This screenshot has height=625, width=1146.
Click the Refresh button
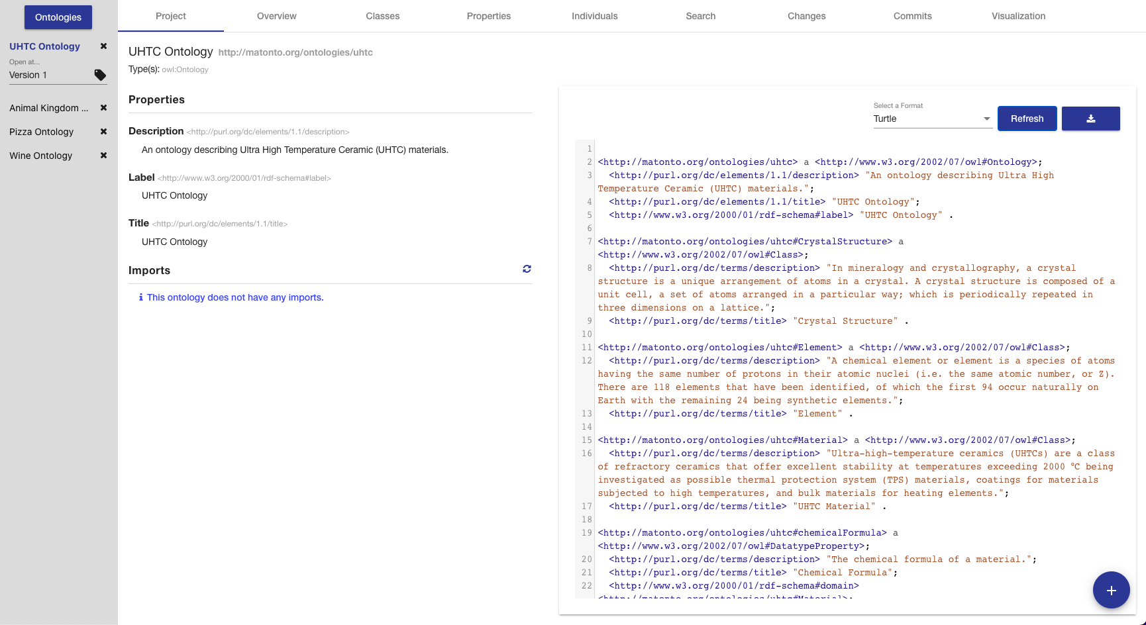1027,119
